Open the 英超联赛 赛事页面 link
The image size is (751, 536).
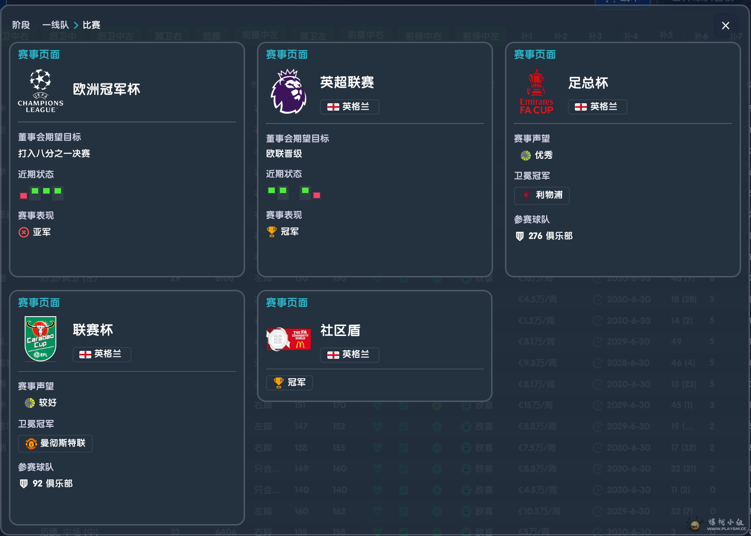(x=287, y=55)
